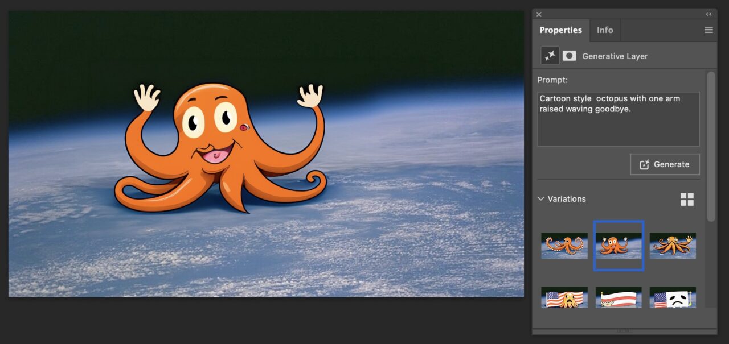Collapse the Variations section

540,199
